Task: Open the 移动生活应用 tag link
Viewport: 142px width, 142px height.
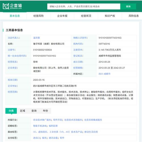Action: coord(91,132)
